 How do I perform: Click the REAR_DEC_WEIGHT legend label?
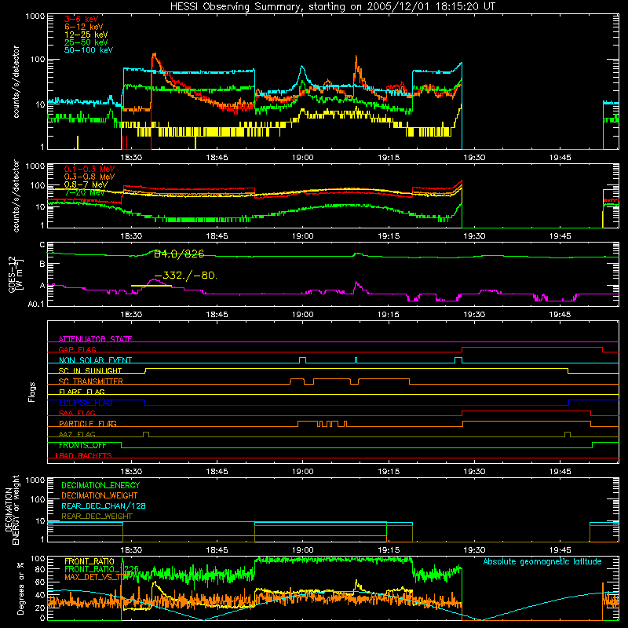(x=97, y=517)
